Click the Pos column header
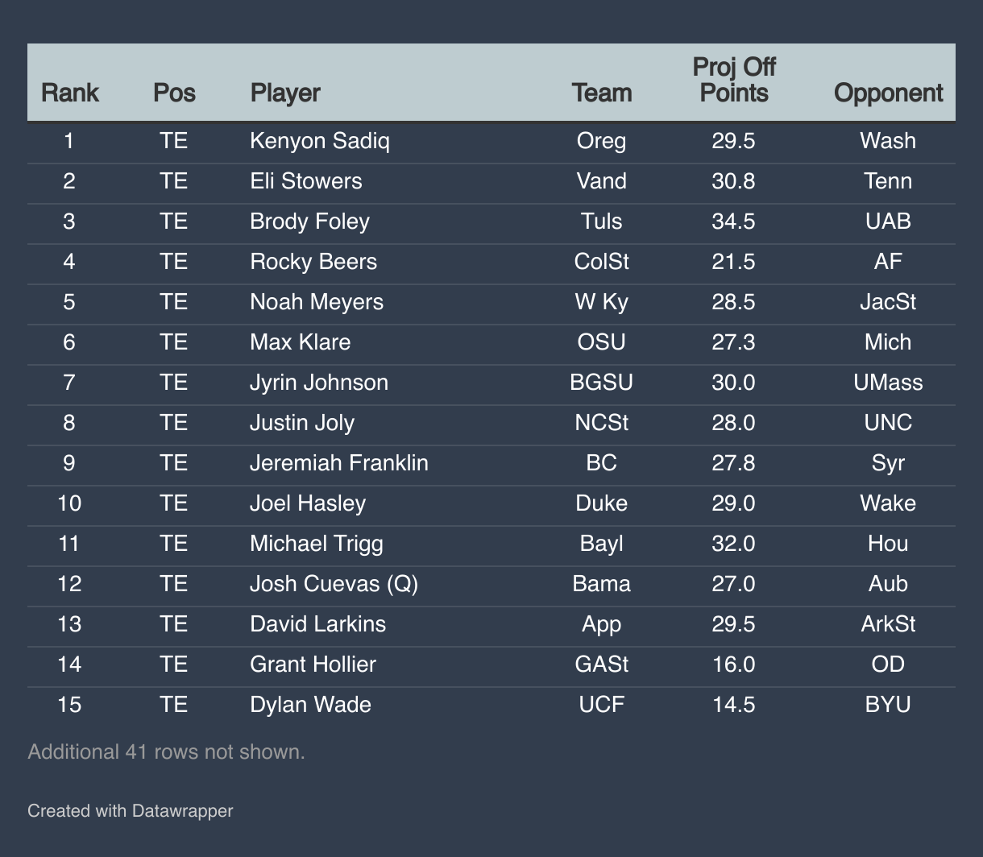 (174, 93)
